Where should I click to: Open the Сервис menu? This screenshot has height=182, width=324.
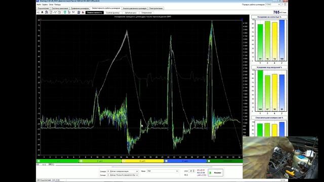coord(45,5)
